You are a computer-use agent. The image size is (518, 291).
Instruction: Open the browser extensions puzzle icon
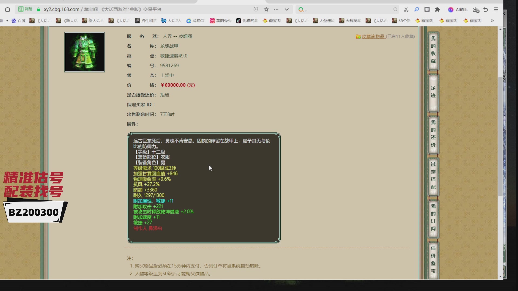pyautogui.click(x=438, y=9)
